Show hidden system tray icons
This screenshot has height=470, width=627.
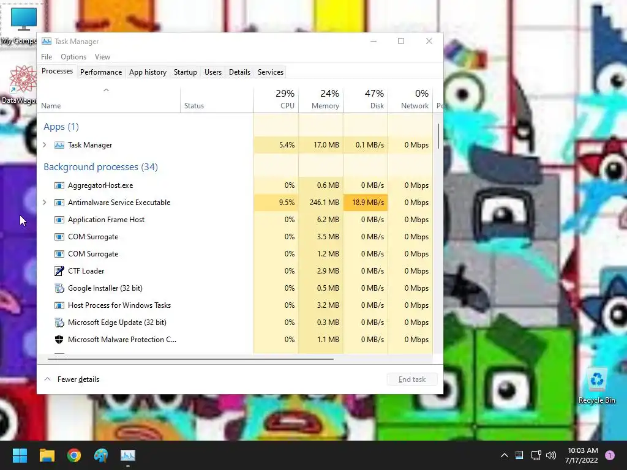(x=505, y=455)
